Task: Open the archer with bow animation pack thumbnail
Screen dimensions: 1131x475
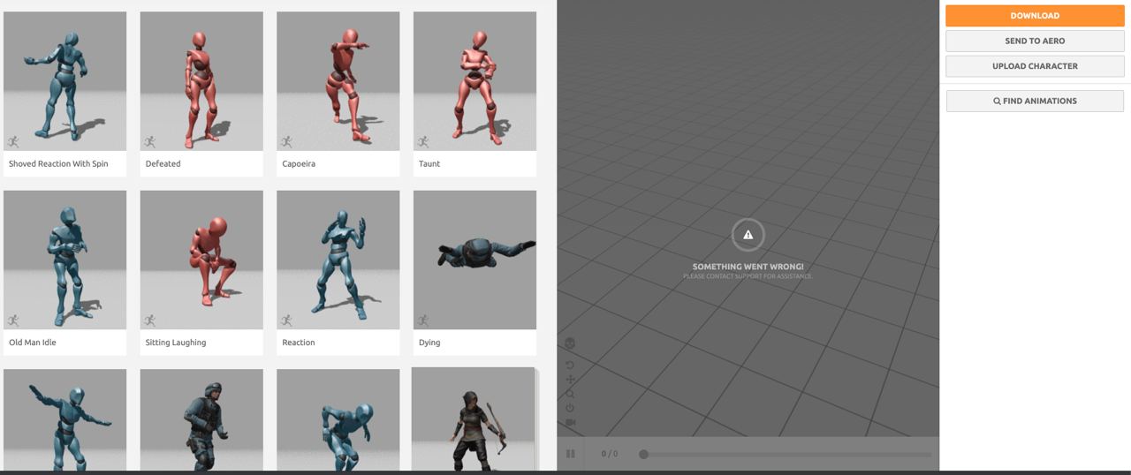Action: coord(474,419)
